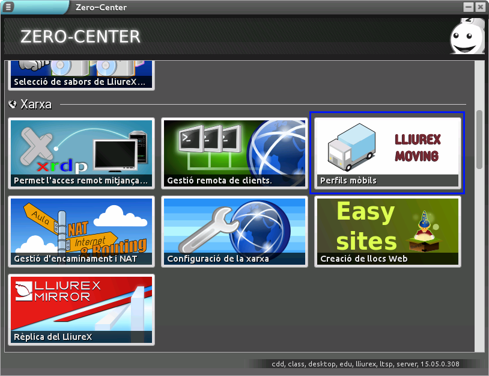Open Selecció de sabors de LliureX tile

click(x=81, y=75)
